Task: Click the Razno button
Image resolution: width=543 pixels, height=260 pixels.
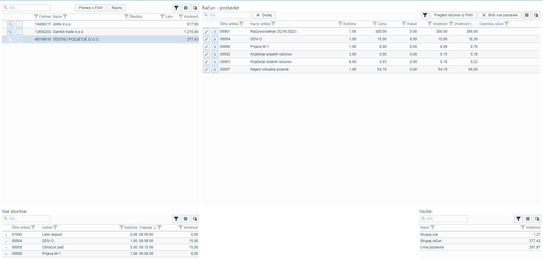Action: [117, 8]
